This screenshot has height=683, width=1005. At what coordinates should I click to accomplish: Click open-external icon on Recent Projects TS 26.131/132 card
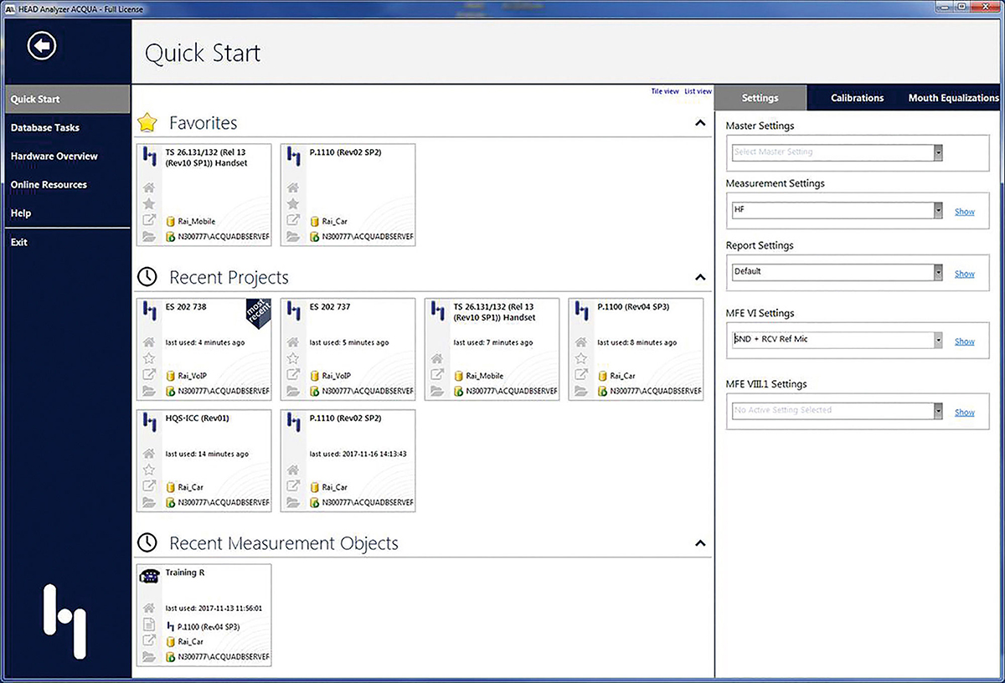(437, 374)
